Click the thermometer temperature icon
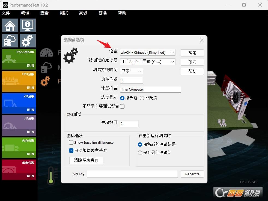Image resolution: width=268 pixels, height=201 pixels. [x=51, y=176]
